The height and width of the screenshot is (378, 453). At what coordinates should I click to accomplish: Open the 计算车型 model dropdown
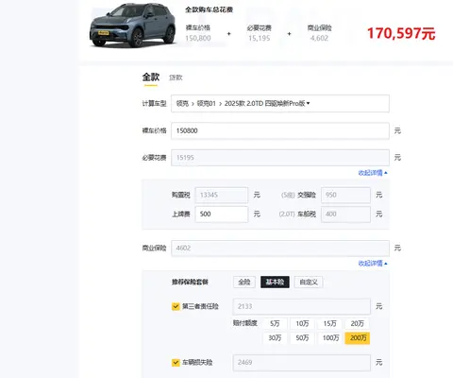[x=280, y=103]
